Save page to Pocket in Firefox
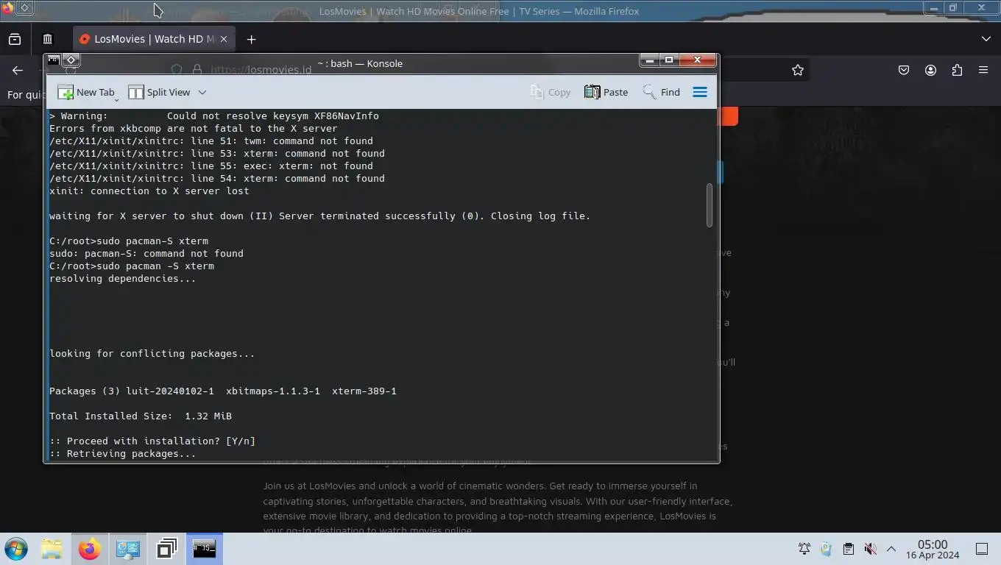This screenshot has width=1001, height=565. [904, 70]
